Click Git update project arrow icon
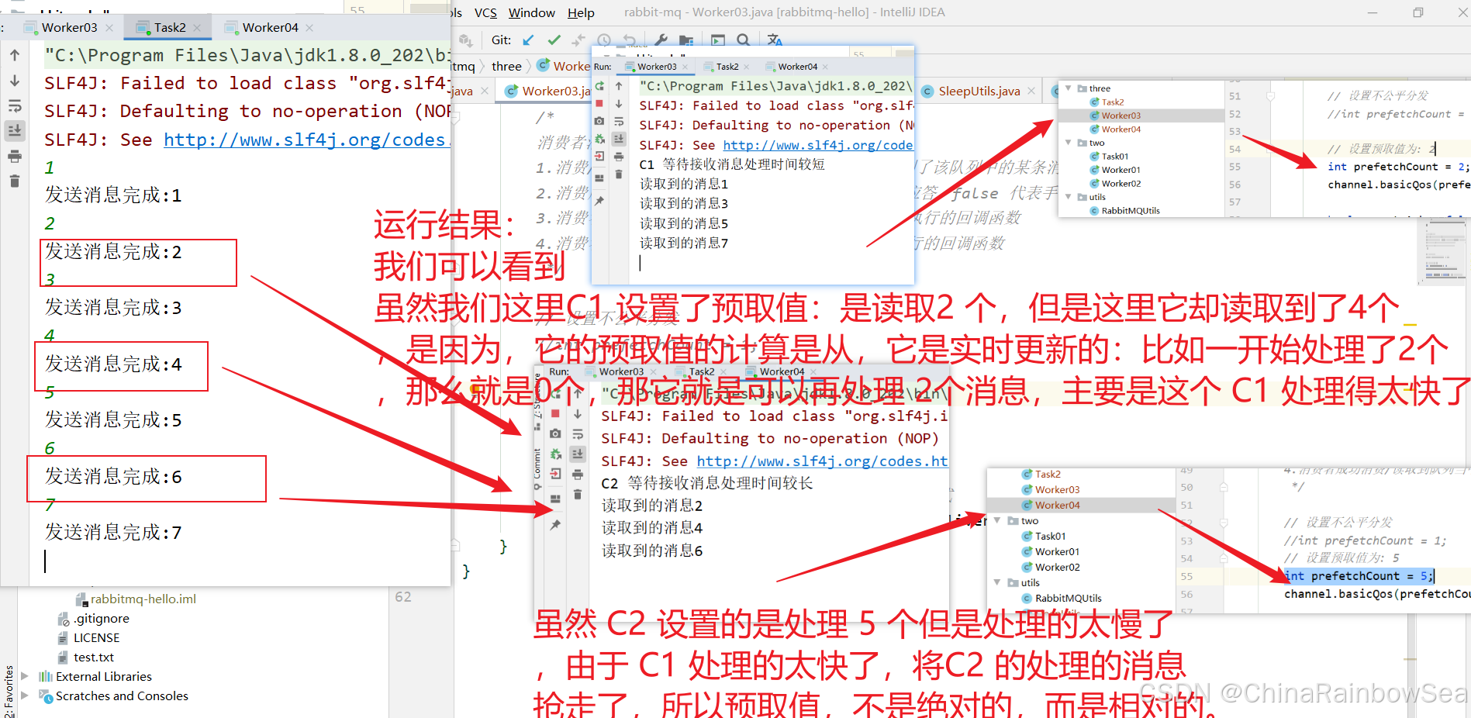This screenshot has height=718, width=1471. click(528, 40)
